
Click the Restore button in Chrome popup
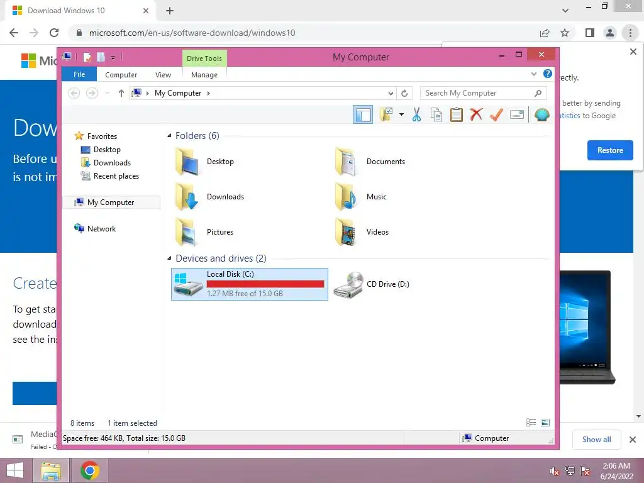[610, 150]
